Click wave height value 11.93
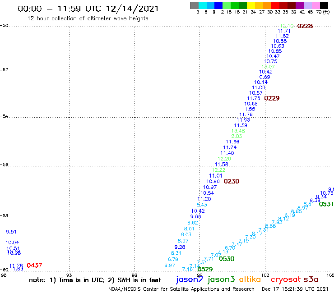Image resolution: width=334 pixels, height=293 pixels. [243, 120]
